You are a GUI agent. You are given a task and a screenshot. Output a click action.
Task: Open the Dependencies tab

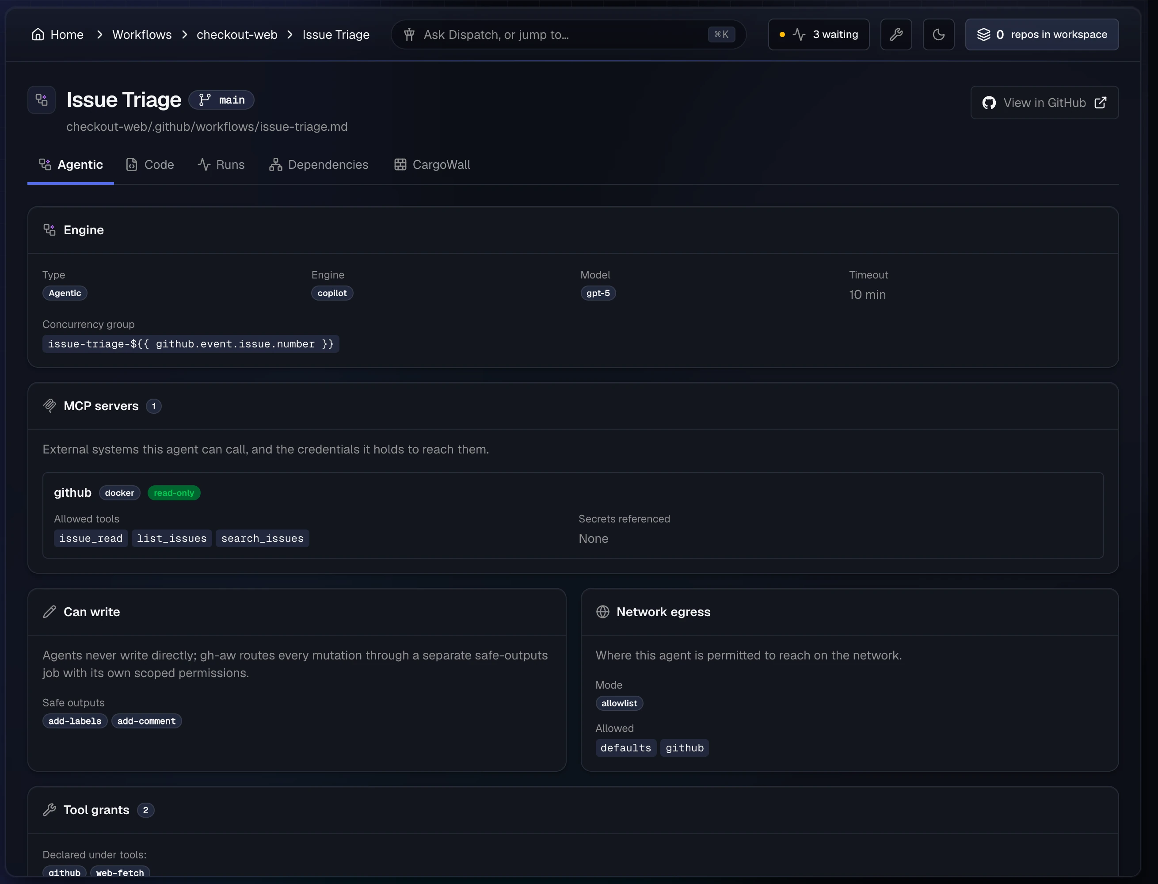click(x=318, y=165)
